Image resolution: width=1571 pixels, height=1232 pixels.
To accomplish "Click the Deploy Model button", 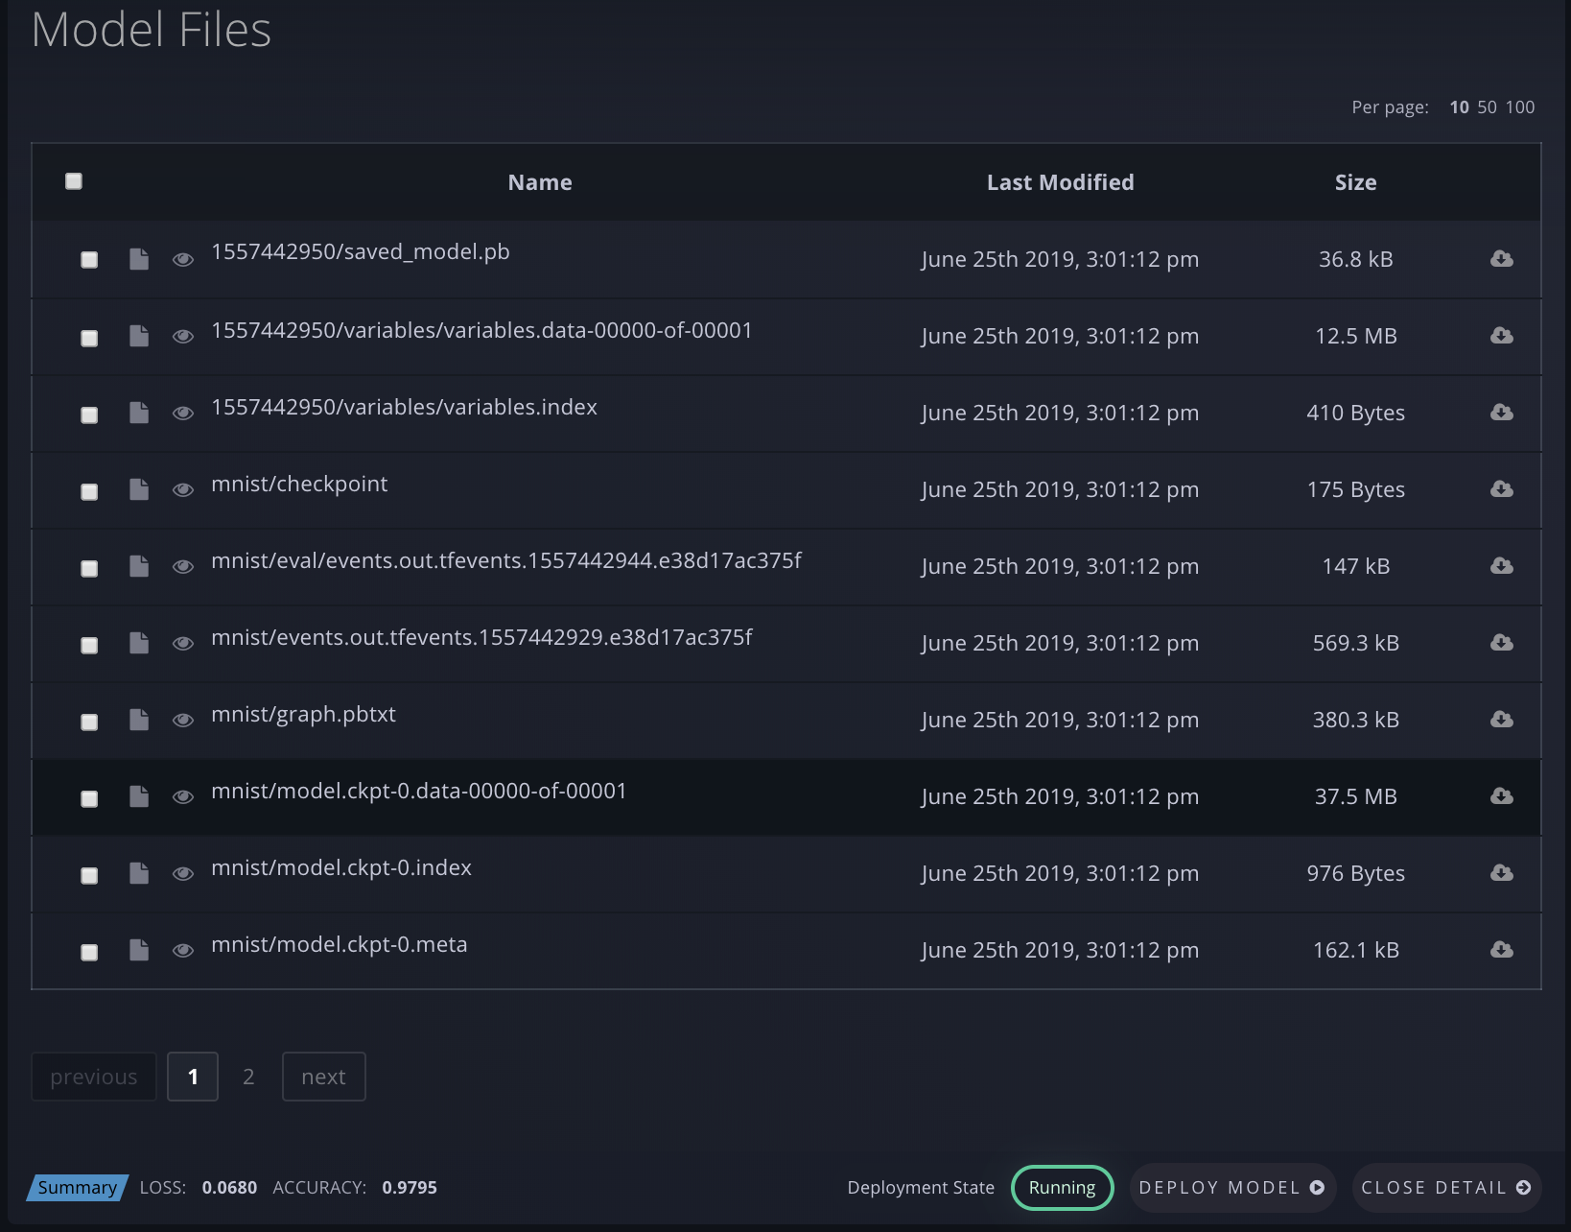I will 1232,1188.
